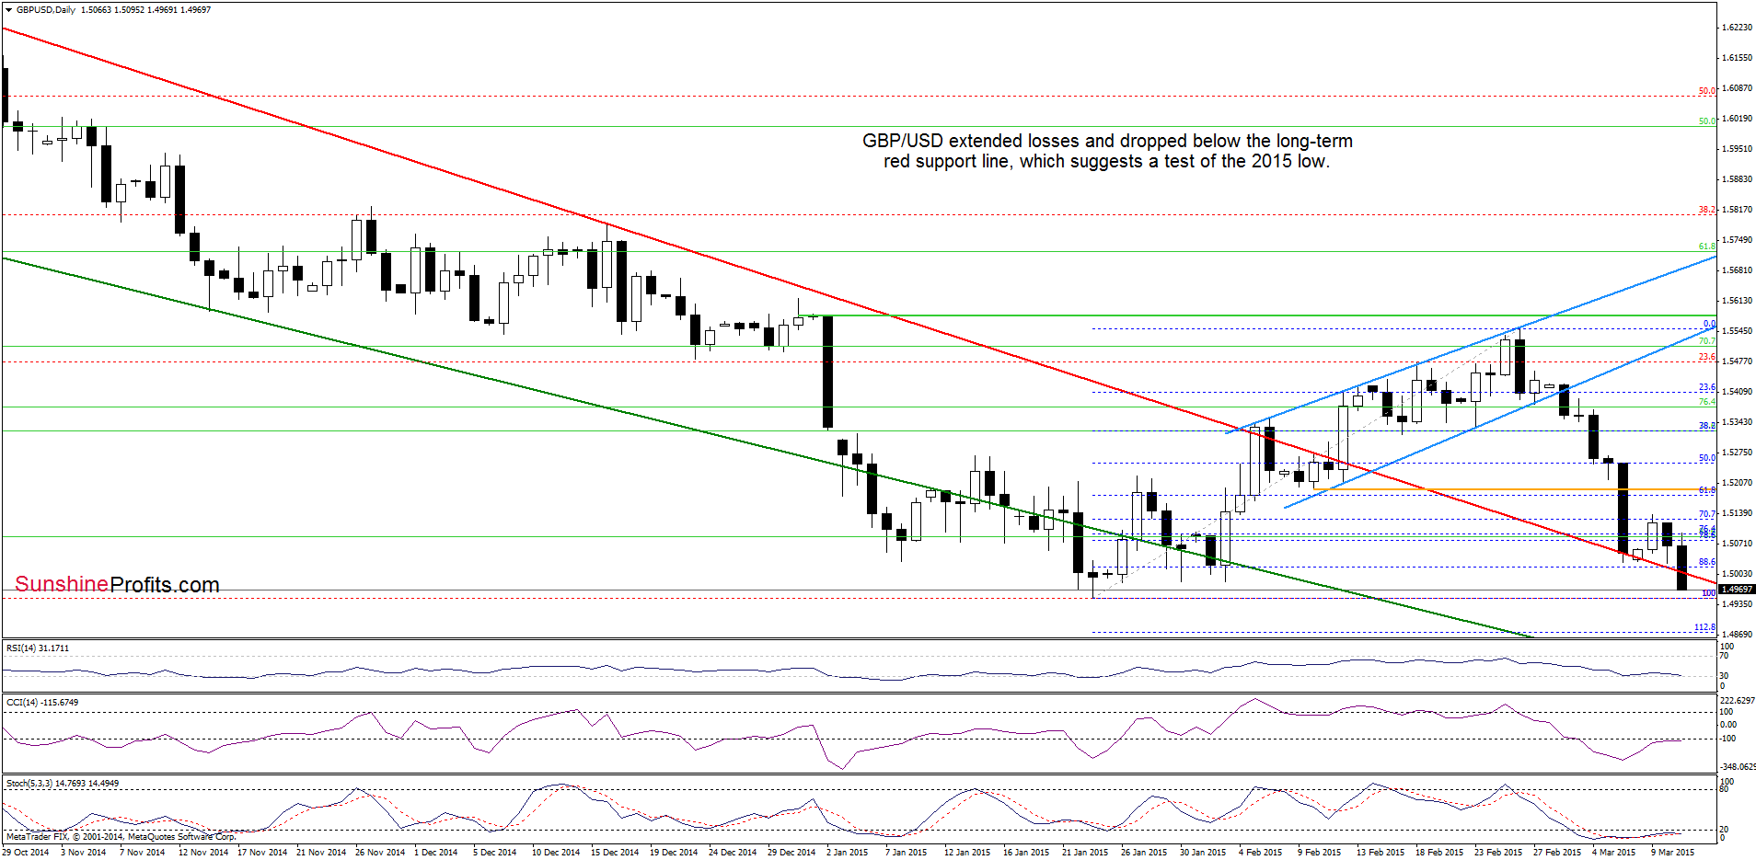Select the 1.50030 price axis label
1756x860 pixels.
[1737, 574]
